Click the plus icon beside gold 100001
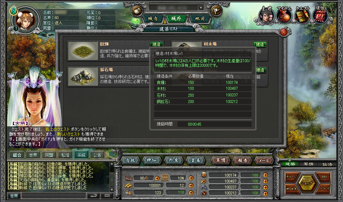This screenshot has width=343, height=202. pyautogui.click(x=191, y=186)
